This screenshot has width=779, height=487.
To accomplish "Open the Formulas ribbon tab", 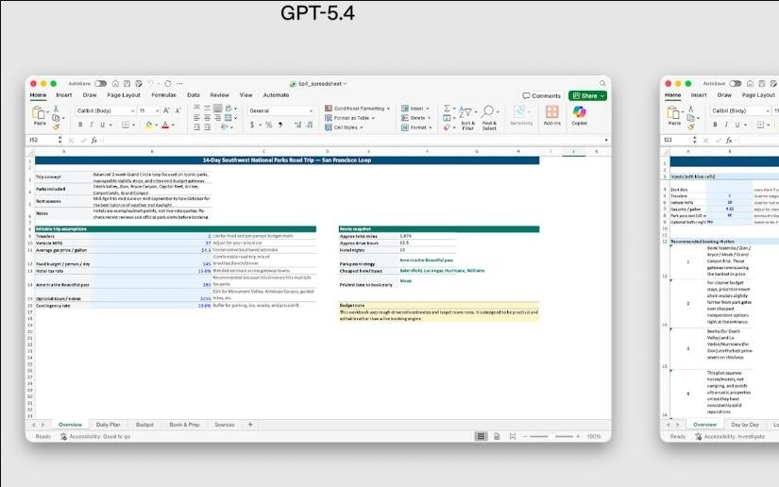I will coord(163,94).
